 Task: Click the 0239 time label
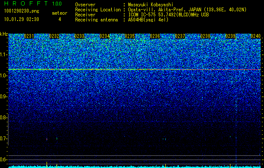230,36
